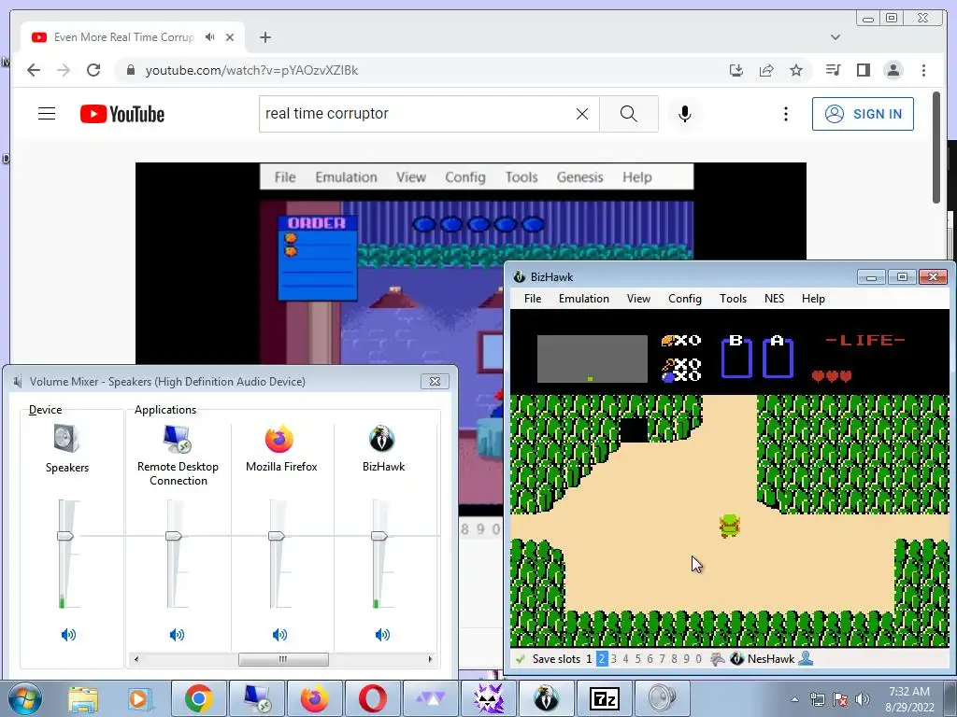Click the blue user icon beside NesHawk

coord(806,659)
